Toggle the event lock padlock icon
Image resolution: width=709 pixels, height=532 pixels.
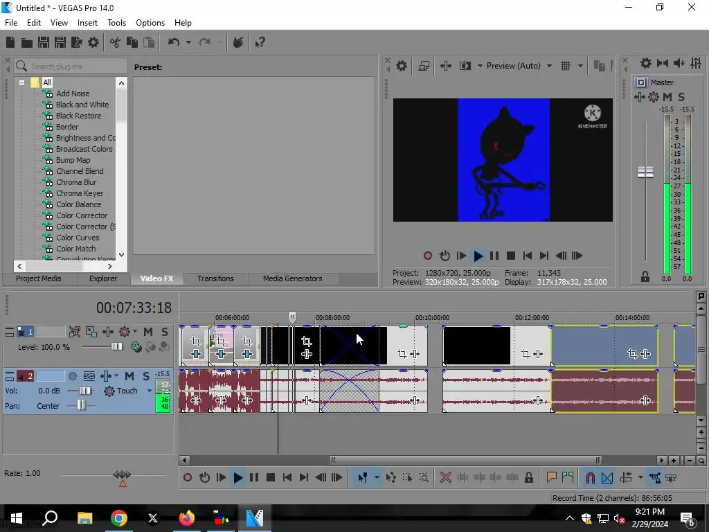click(x=528, y=478)
